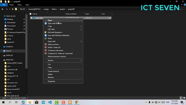Open recent locations dropdown arrow
186x105 pixels.
point(10,9)
